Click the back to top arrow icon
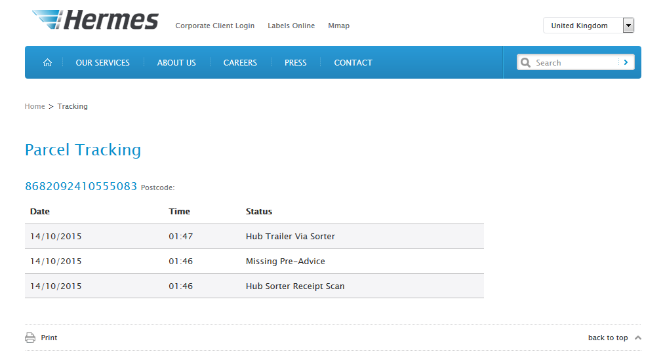 tap(638, 338)
